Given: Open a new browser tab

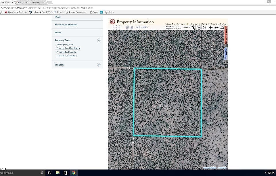Looking at the screenshot, I should click(x=50, y=3).
